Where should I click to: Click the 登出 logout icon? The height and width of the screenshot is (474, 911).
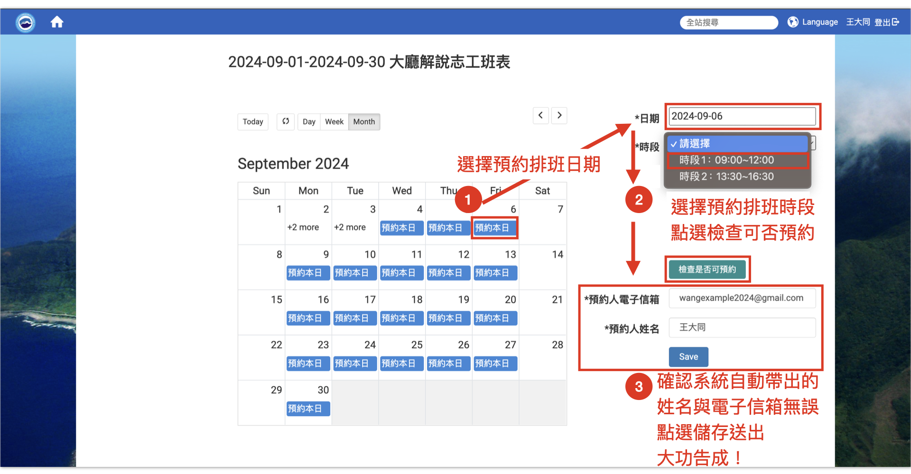click(895, 22)
